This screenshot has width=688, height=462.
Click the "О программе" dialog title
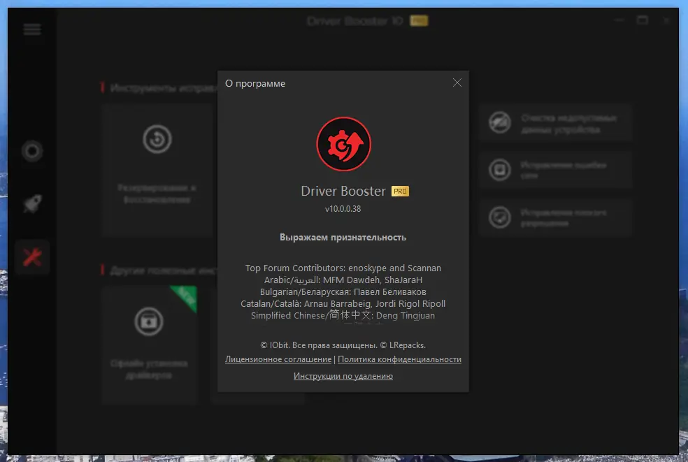pyautogui.click(x=255, y=83)
